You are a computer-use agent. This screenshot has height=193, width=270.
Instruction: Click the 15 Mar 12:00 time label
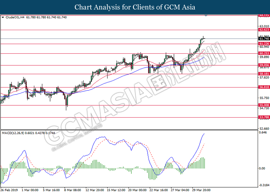[116, 190]
